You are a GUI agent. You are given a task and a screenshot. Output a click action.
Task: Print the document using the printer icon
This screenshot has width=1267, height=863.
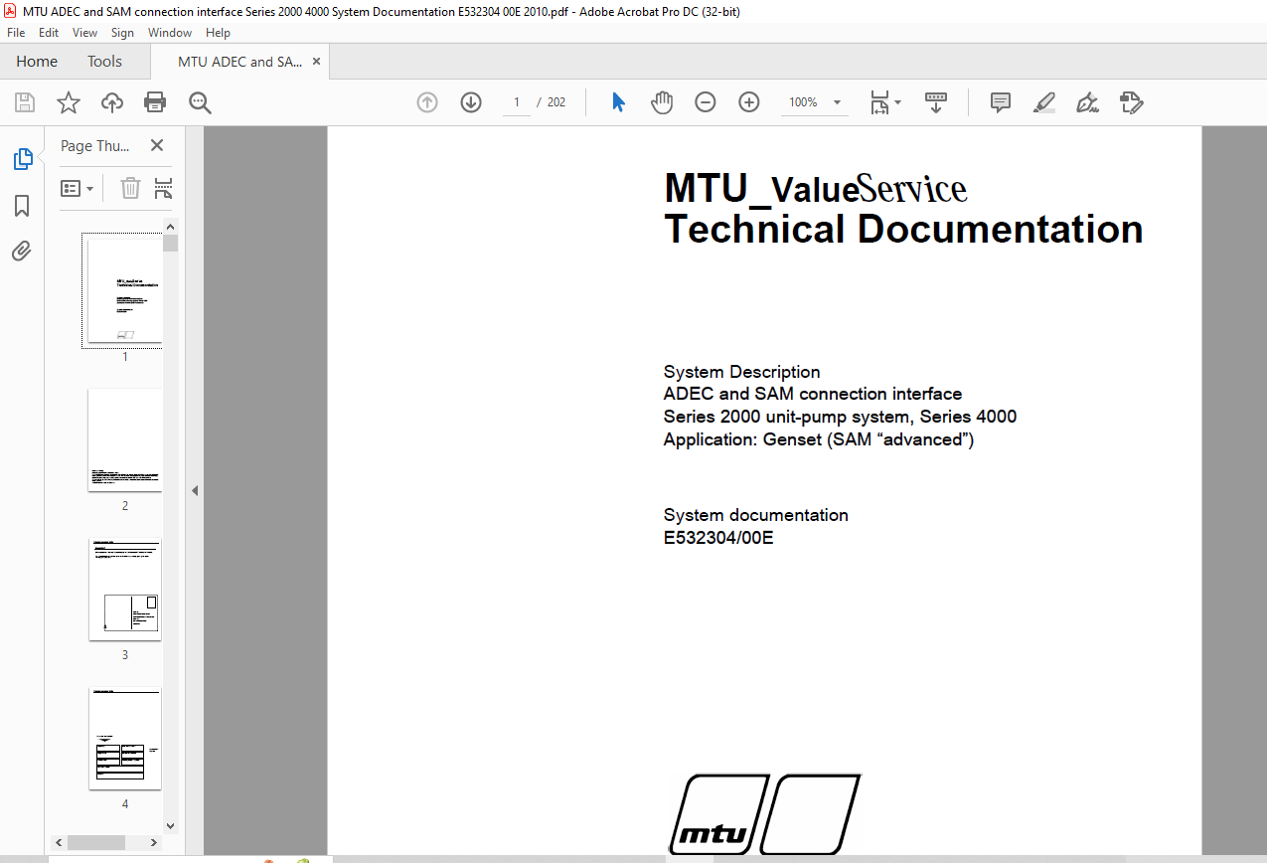point(155,102)
